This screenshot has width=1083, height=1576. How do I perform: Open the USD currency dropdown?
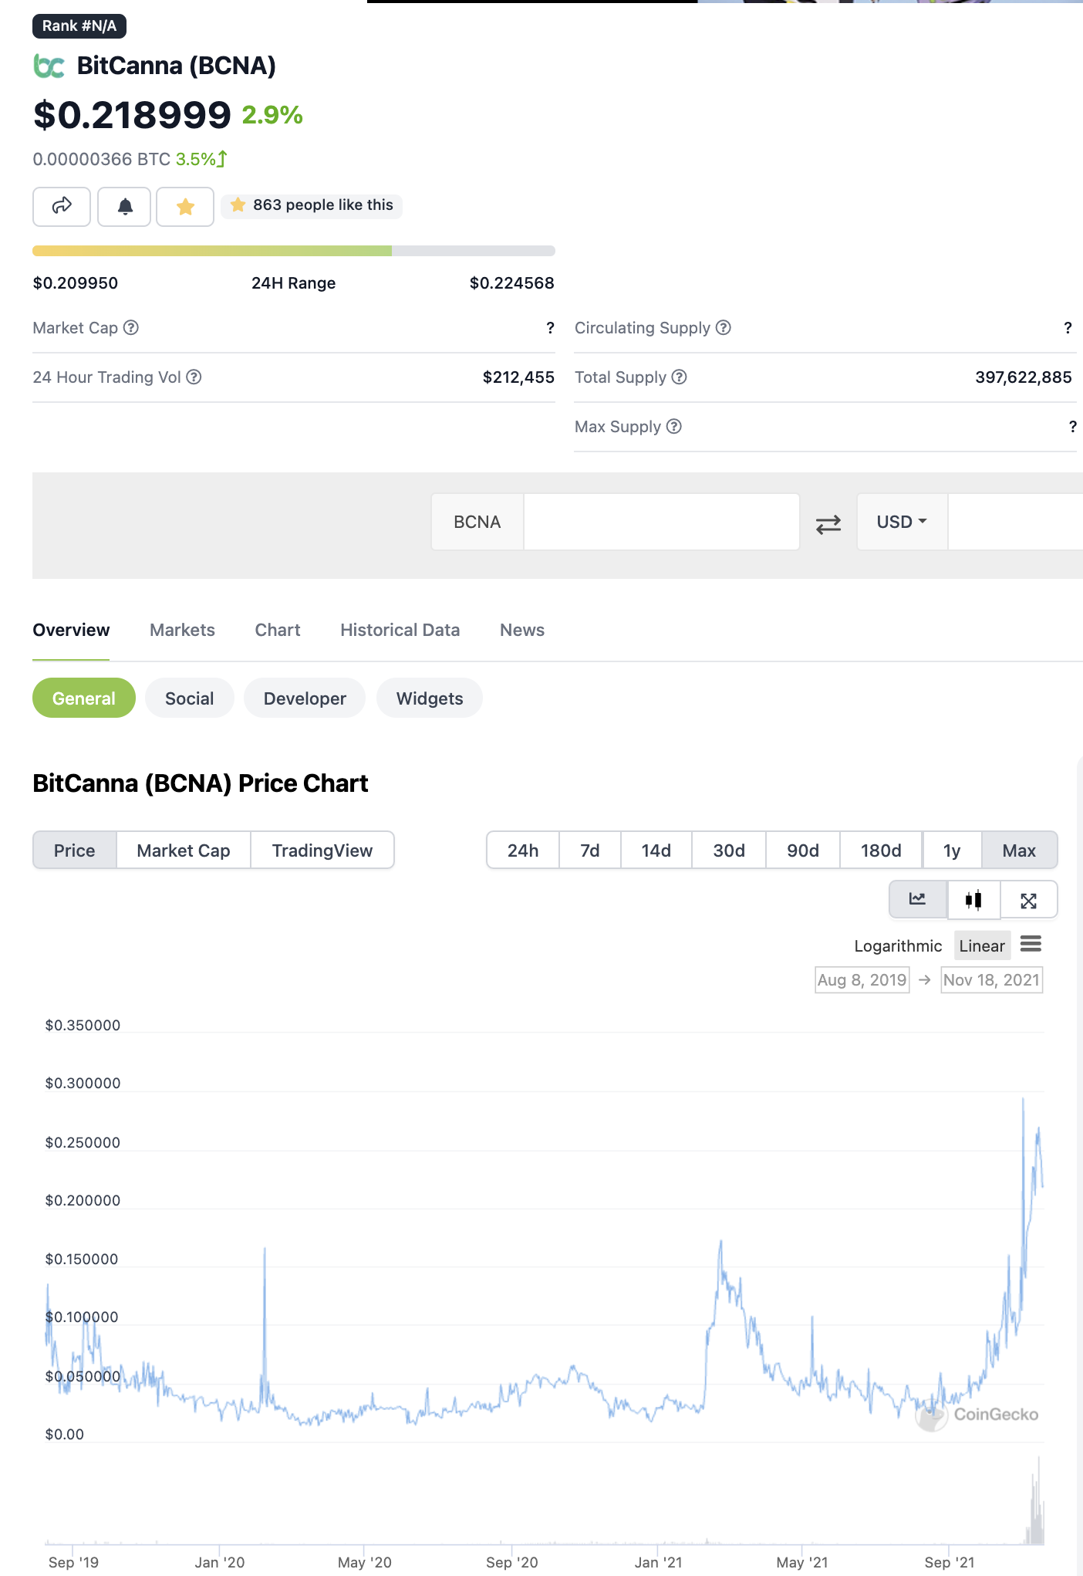(x=902, y=522)
